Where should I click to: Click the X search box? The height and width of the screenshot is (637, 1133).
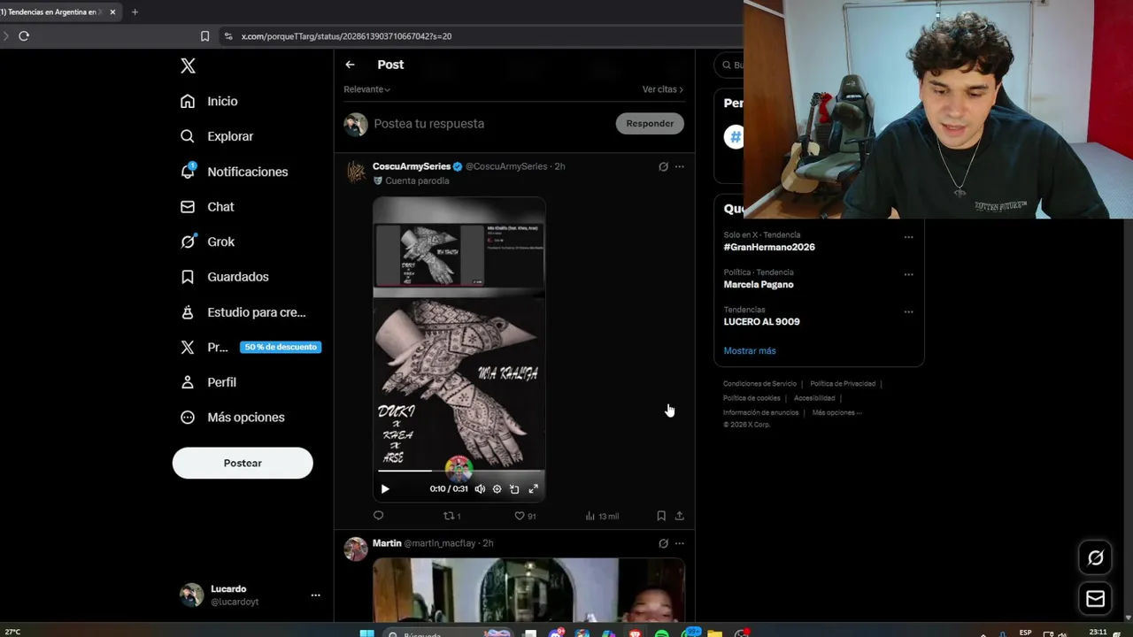[730, 65]
